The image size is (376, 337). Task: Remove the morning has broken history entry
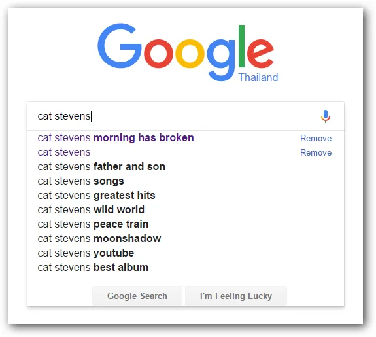tap(316, 138)
